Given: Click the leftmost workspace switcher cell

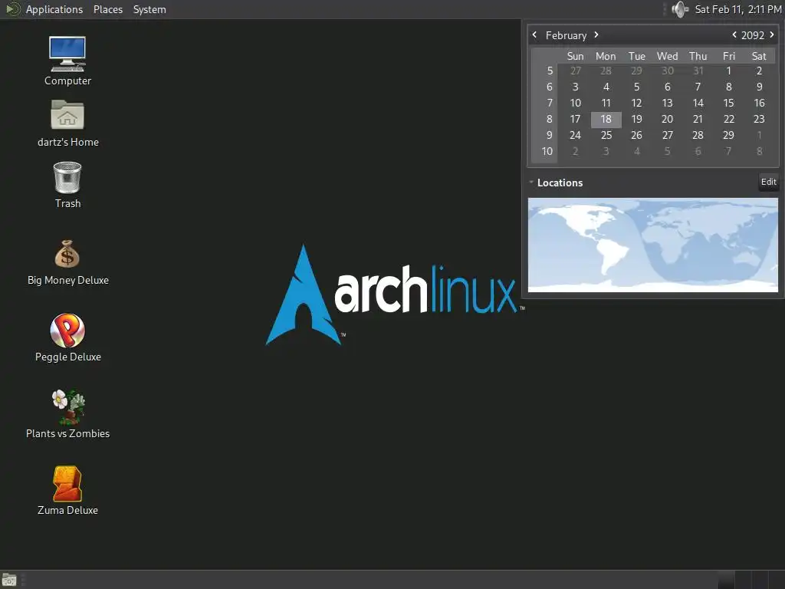Looking at the screenshot, I should coord(725,580).
